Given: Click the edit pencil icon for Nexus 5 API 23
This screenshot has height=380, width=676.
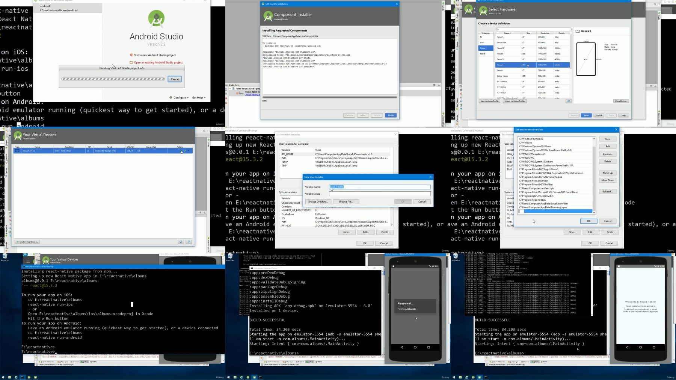Looking at the screenshot, I should click(185, 151).
